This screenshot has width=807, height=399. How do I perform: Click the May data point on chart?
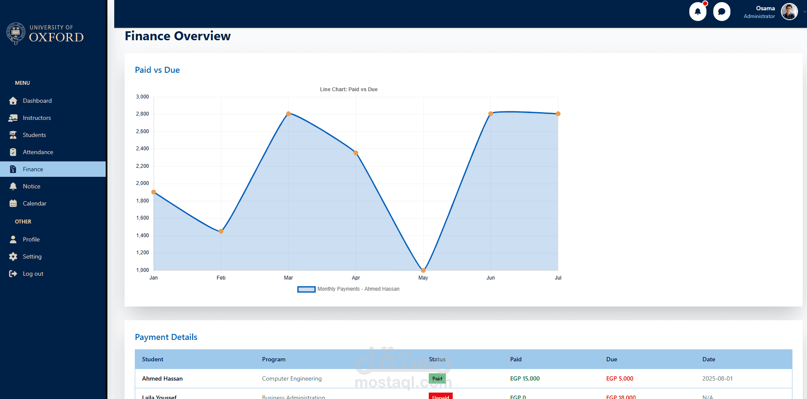coord(423,270)
